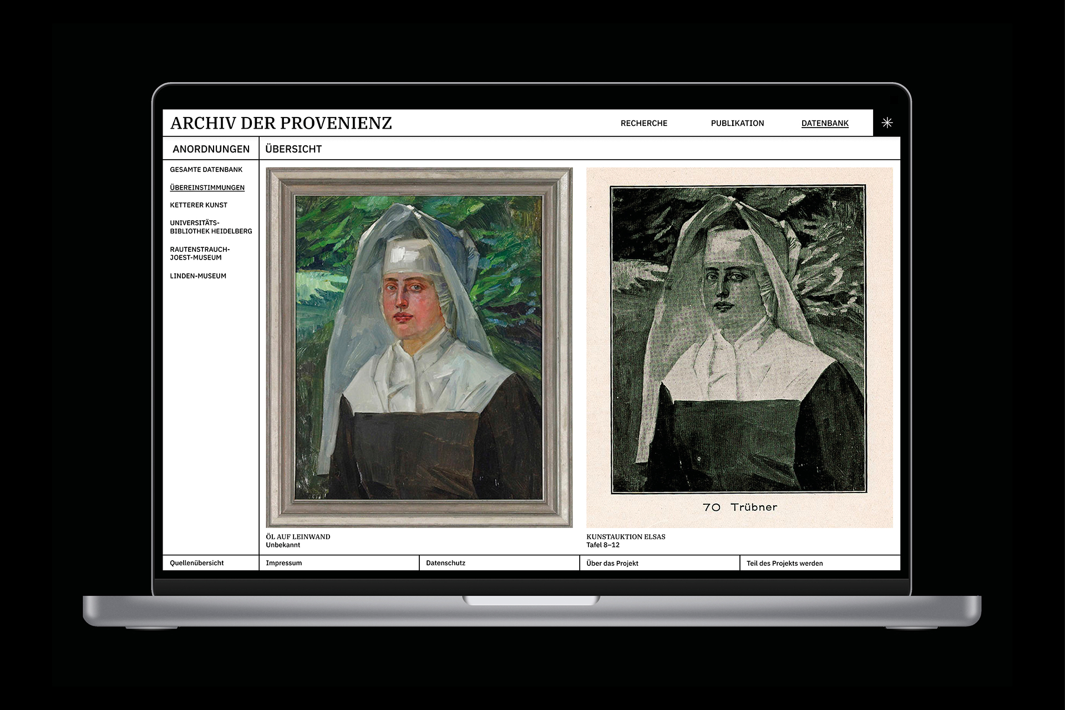Click the asterisk icon in black square
This screenshot has width=1065, height=710.
[x=887, y=123]
